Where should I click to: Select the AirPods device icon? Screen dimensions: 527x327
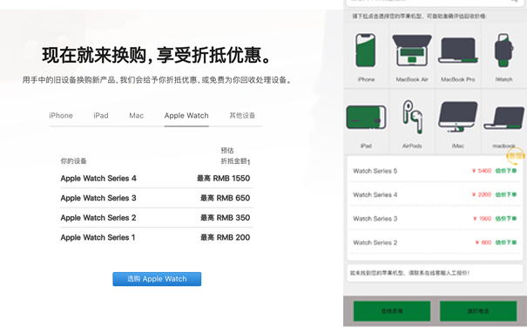click(x=412, y=116)
